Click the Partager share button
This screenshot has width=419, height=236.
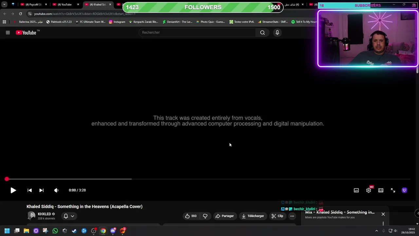pyautogui.click(x=225, y=216)
